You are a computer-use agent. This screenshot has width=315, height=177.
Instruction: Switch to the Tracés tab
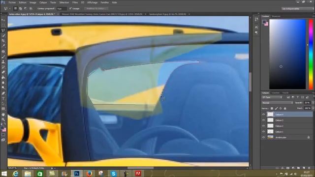(285, 93)
